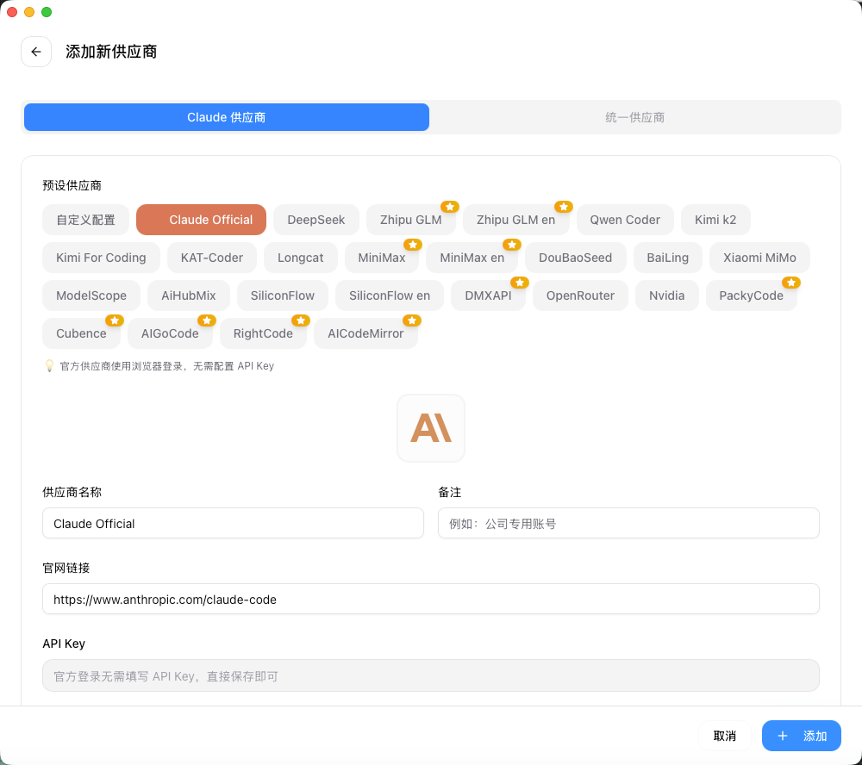Select the Claude Official preset
Screen dimensions: 862x765
click(201, 220)
